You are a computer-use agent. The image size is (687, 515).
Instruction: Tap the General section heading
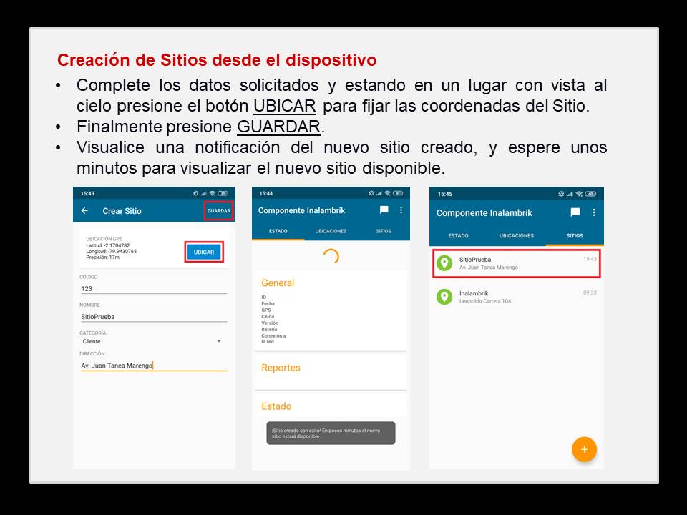tap(278, 283)
